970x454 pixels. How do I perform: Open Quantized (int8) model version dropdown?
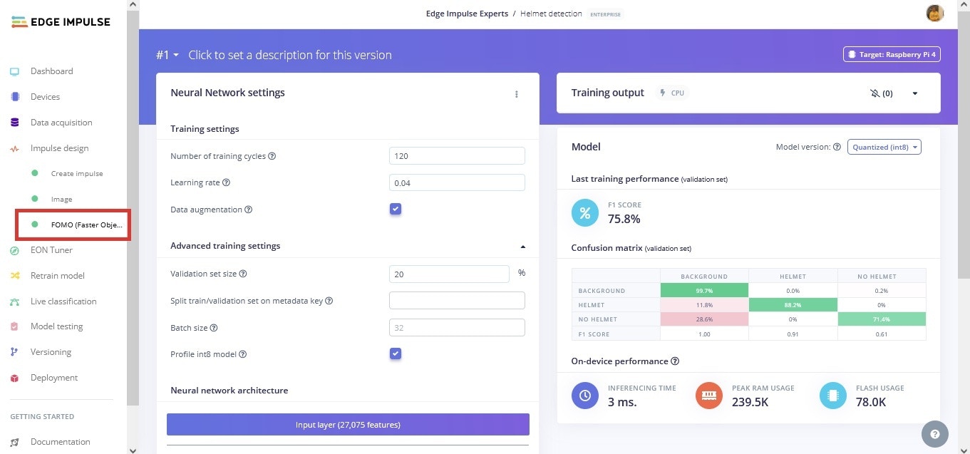[x=884, y=147]
